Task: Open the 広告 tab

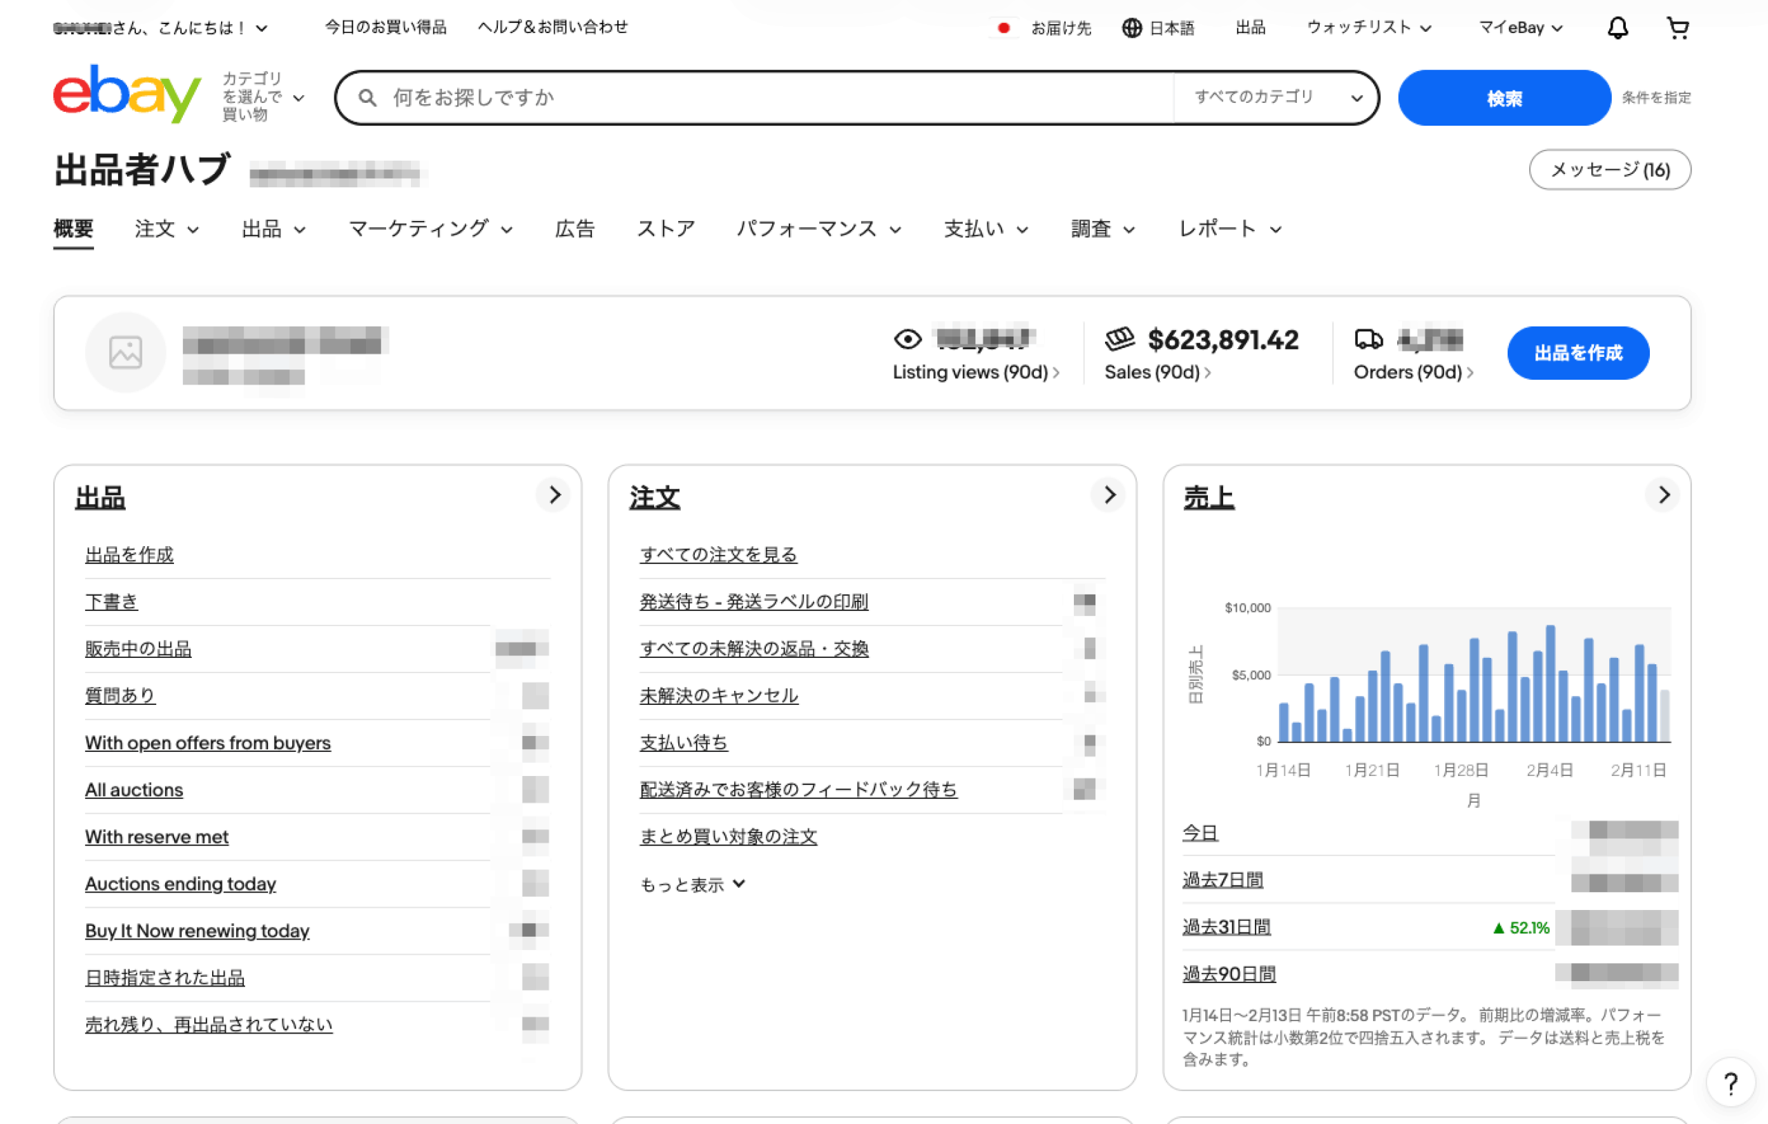Action: coord(575,229)
